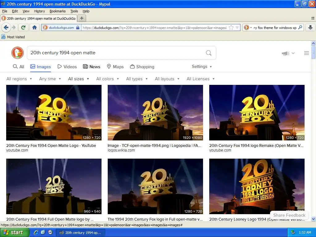The width and height of the screenshot is (316, 237).
Task: Expand the All Licenses filter
Action: pos(201,79)
